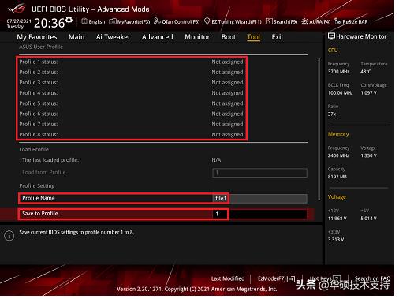Click the BCLK Freq 100.00 MHz value
Viewport: 399px width, 299px height.
341,93
